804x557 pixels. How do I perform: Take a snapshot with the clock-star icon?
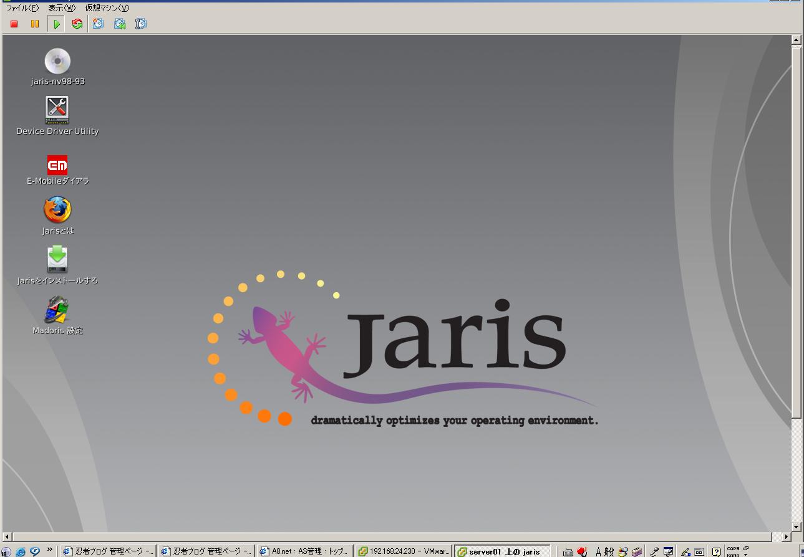pos(99,24)
